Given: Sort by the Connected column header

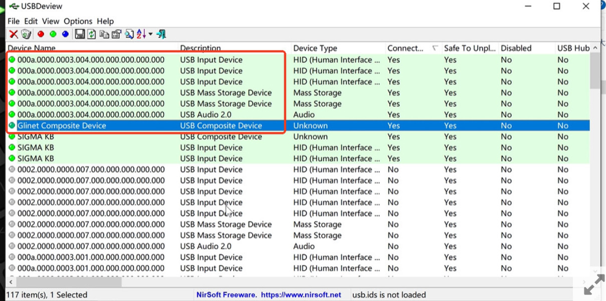Looking at the screenshot, I should coord(405,48).
